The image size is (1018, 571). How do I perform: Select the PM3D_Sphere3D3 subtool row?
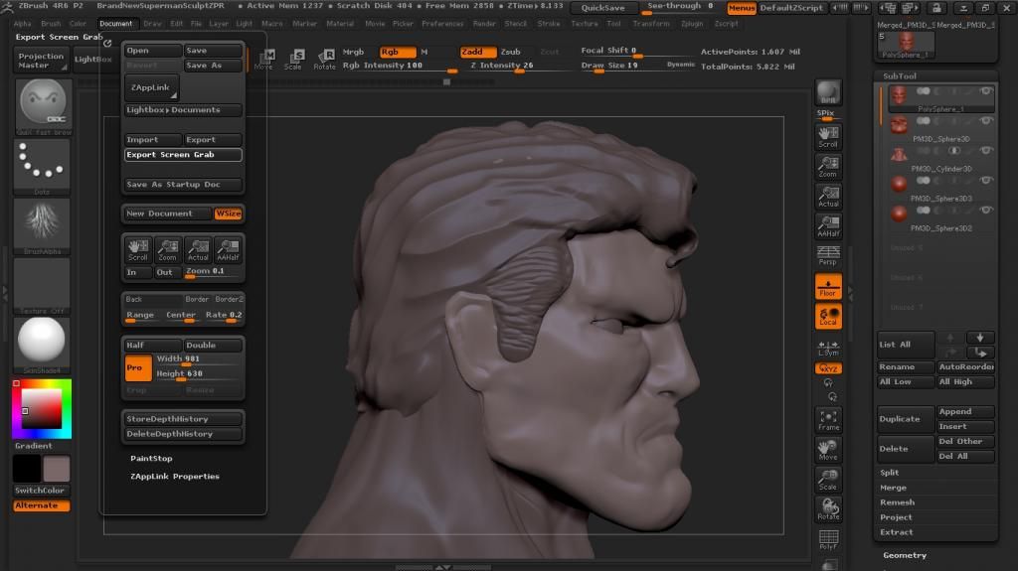coord(938,188)
